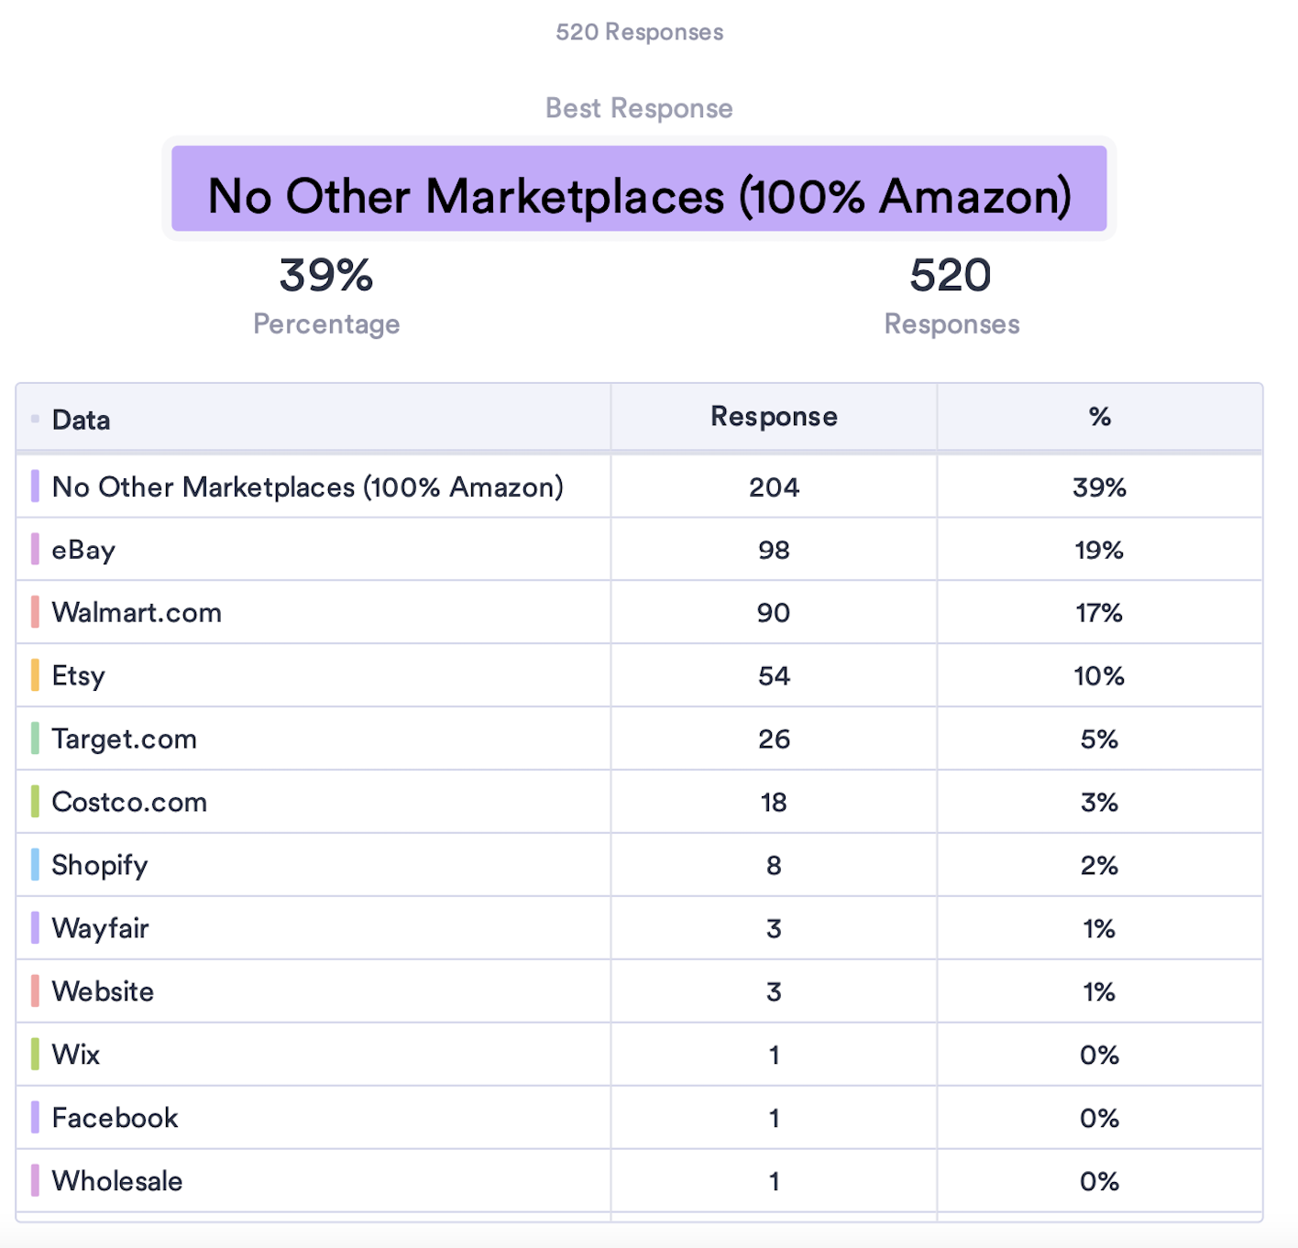Click the 204 response count cell

(774, 487)
